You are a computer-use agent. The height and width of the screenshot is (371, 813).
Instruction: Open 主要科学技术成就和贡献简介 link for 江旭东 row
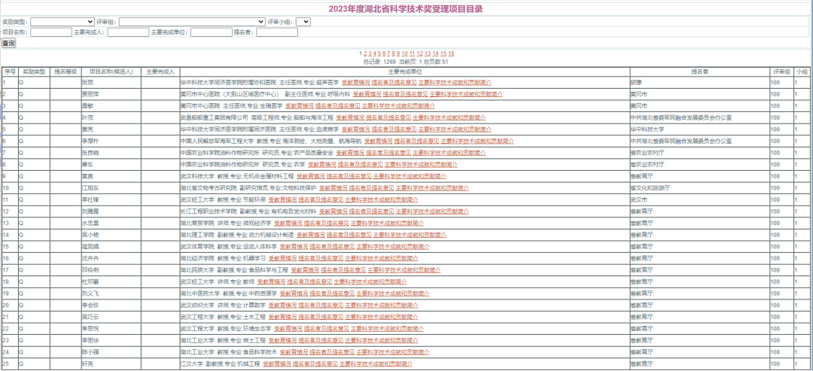pyautogui.click(x=432, y=188)
